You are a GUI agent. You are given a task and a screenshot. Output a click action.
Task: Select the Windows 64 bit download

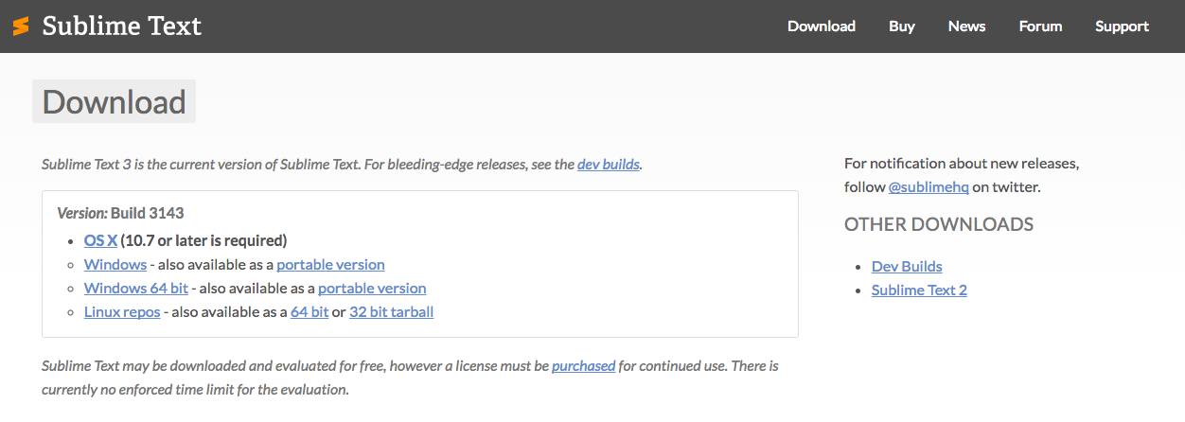click(136, 288)
